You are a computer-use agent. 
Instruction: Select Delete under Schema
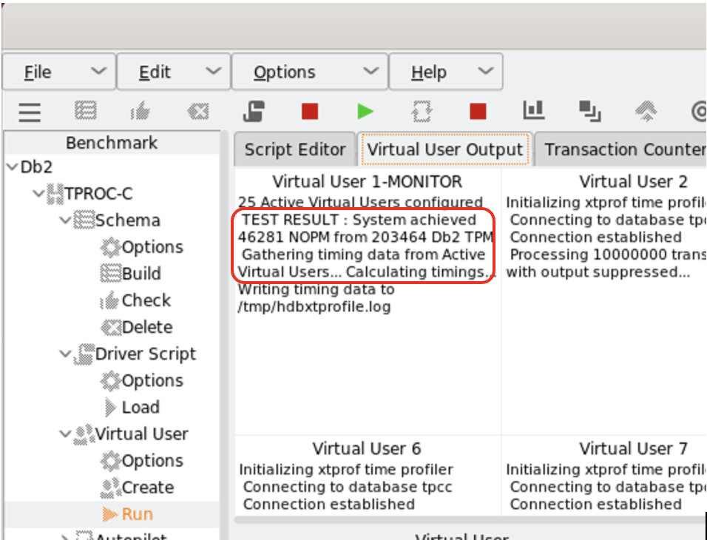147,327
